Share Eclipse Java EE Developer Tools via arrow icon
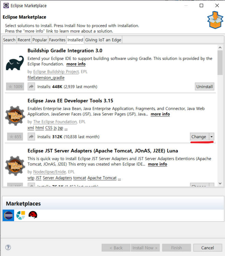 pos(31,137)
